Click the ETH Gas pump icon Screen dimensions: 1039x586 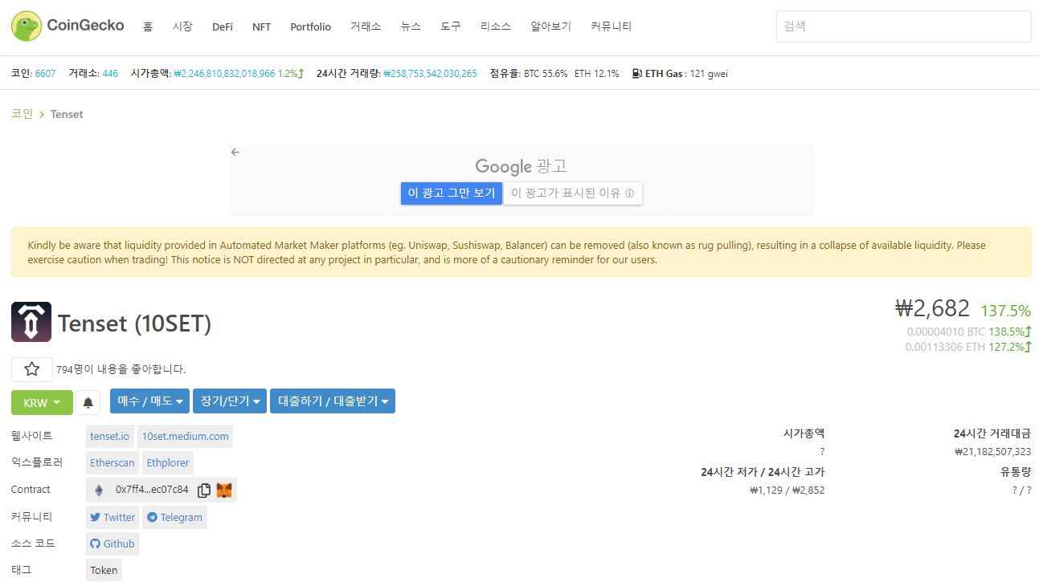(x=637, y=73)
